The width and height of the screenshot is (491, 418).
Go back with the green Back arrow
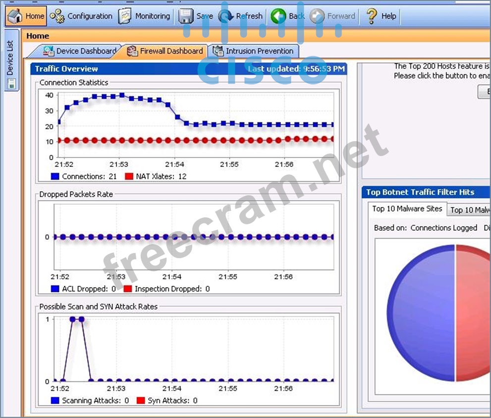click(278, 16)
